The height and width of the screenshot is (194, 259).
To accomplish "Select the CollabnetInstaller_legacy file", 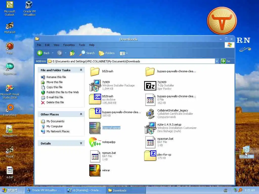I will click(169, 114).
